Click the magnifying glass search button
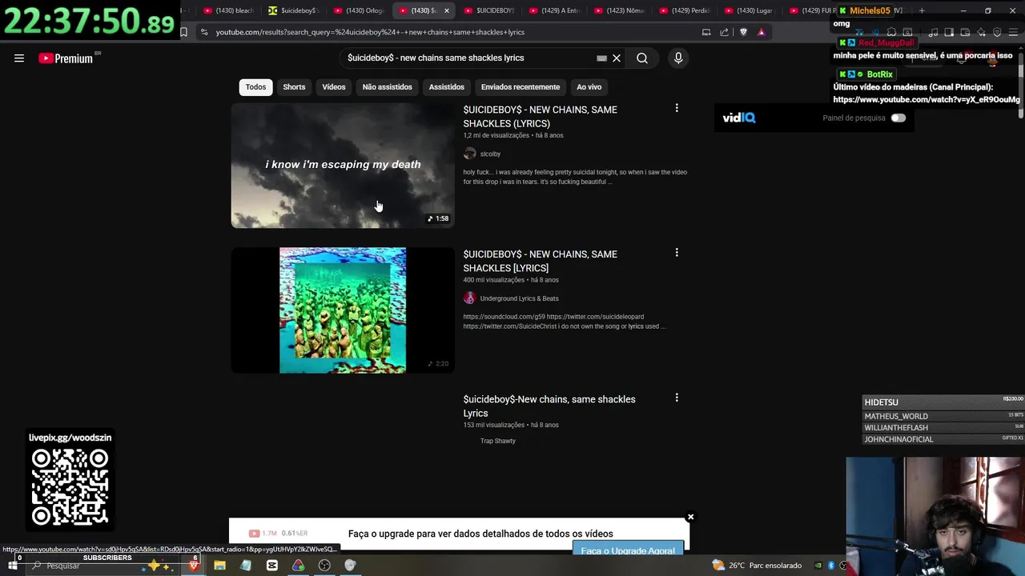The width and height of the screenshot is (1025, 576). (642, 58)
